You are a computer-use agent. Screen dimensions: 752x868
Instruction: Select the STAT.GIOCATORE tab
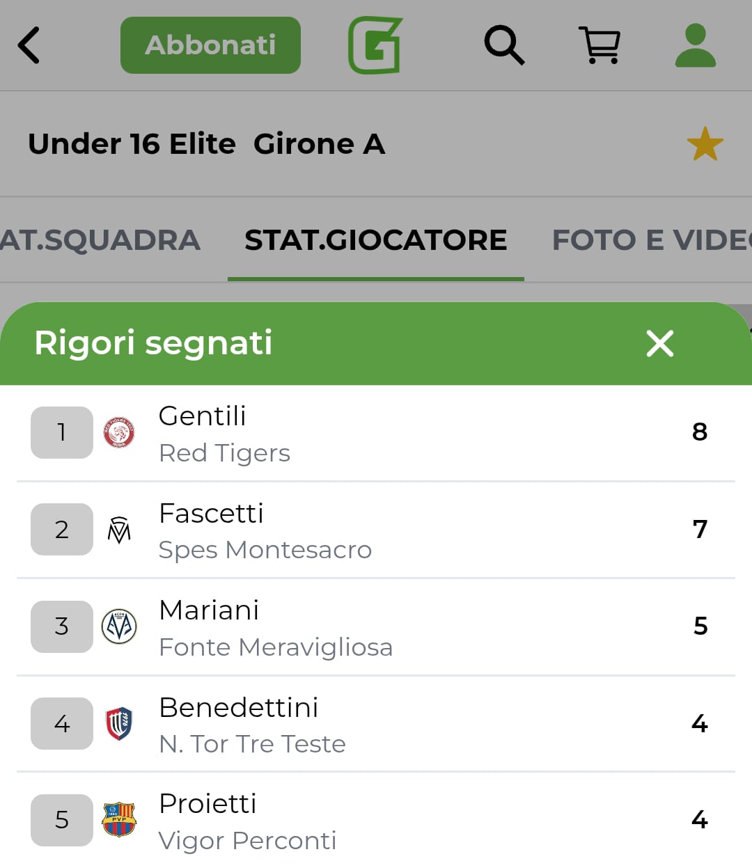point(375,240)
